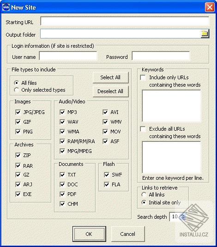Click into the Starting URL field

(x=125, y=21)
